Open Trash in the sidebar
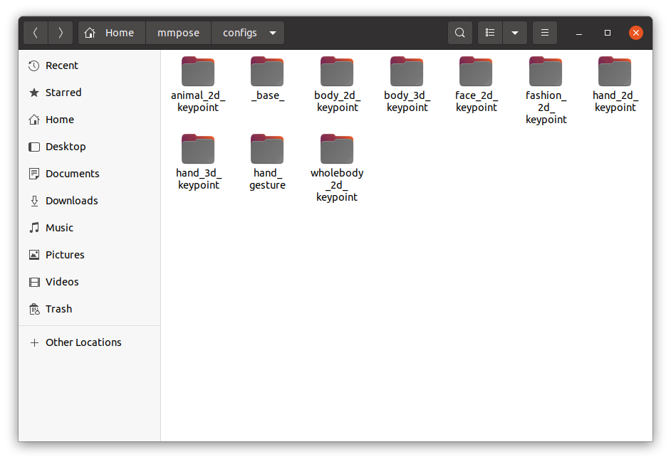 click(x=90, y=309)
